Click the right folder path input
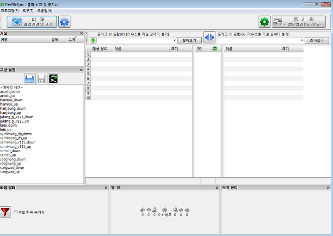The height and width of the screenshot is (236, 333). [x=259, y=40]
